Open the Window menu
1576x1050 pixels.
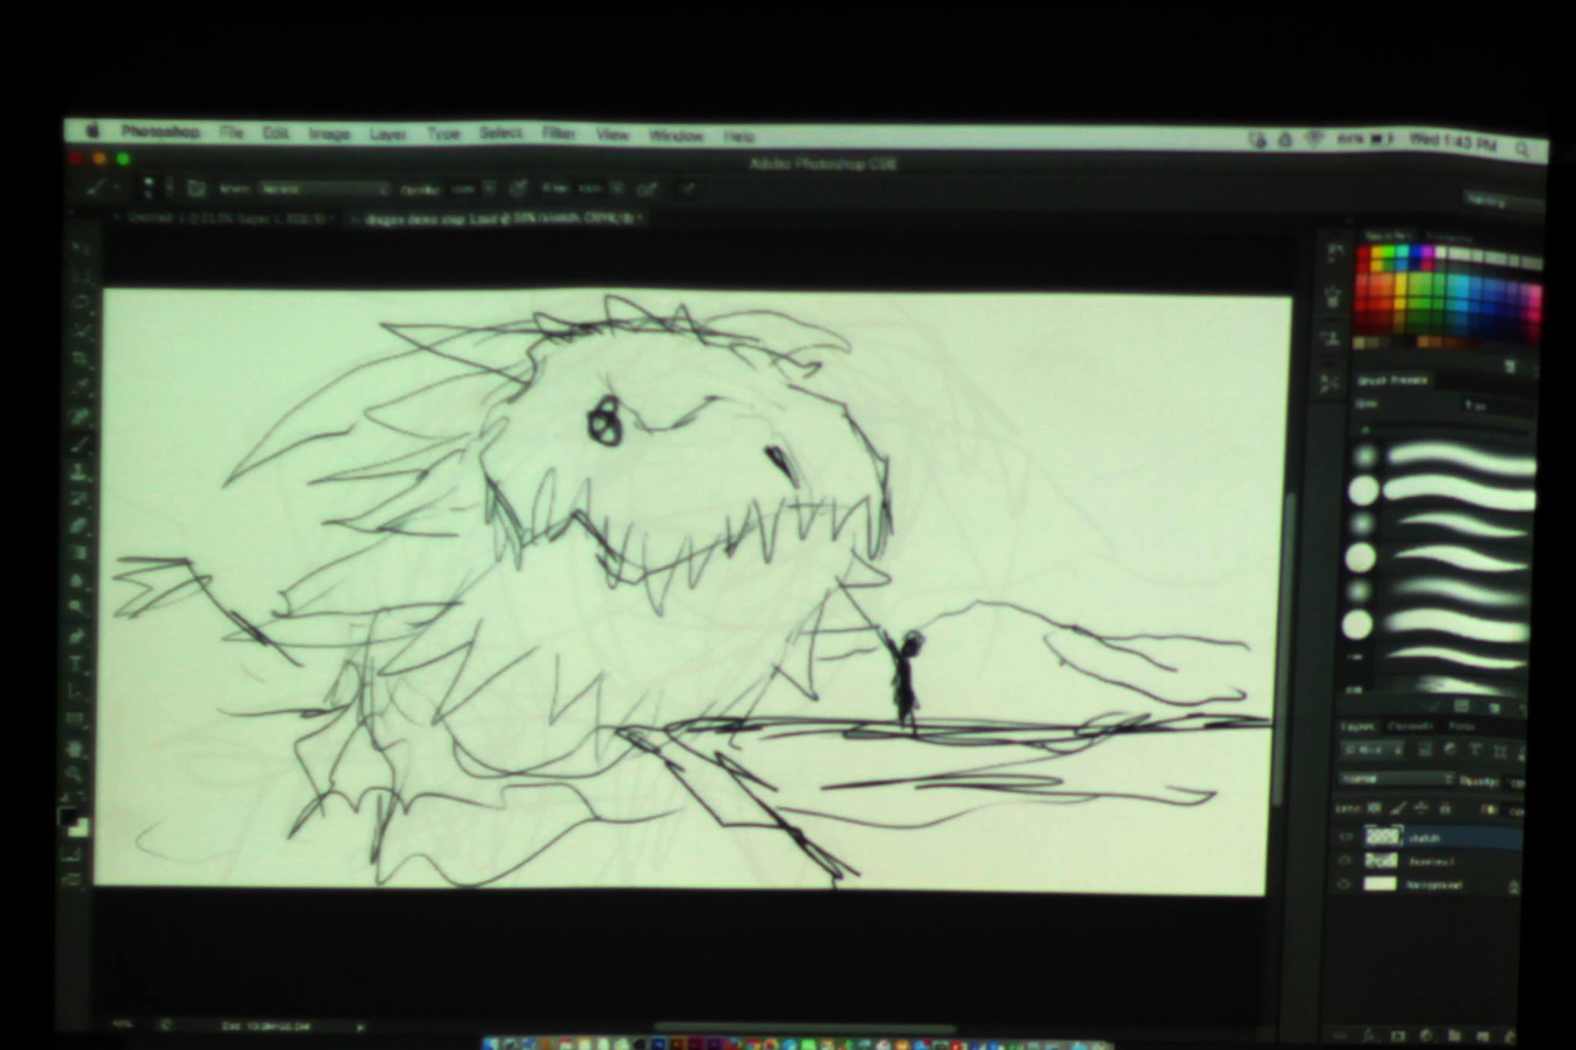(x=676, y=135)
